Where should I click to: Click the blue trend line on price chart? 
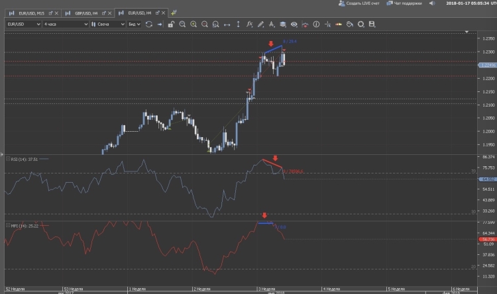tap(273, 49)
